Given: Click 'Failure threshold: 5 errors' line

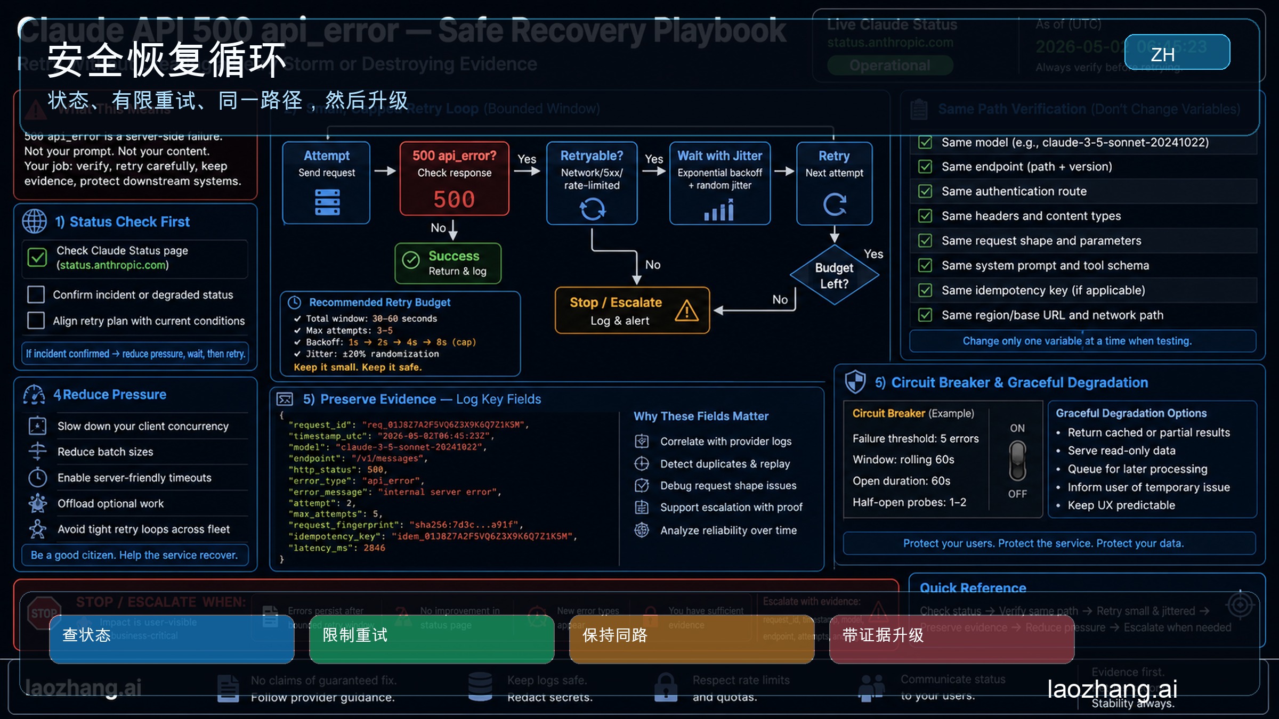Looking at the screenshot, I should (x=916, y=438).
